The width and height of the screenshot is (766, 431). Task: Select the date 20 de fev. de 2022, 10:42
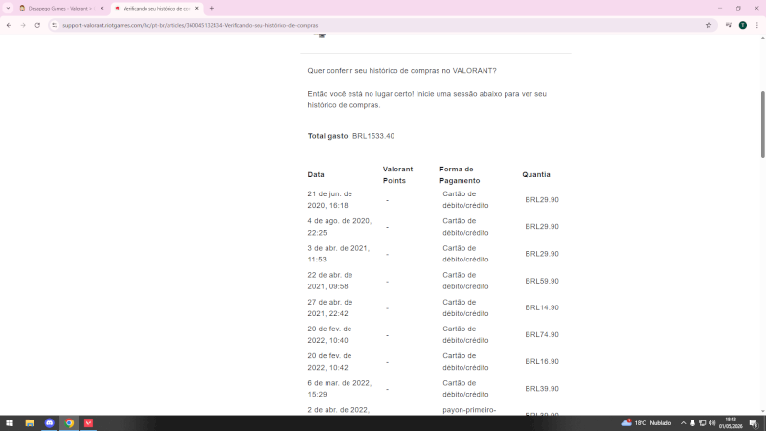329,362
